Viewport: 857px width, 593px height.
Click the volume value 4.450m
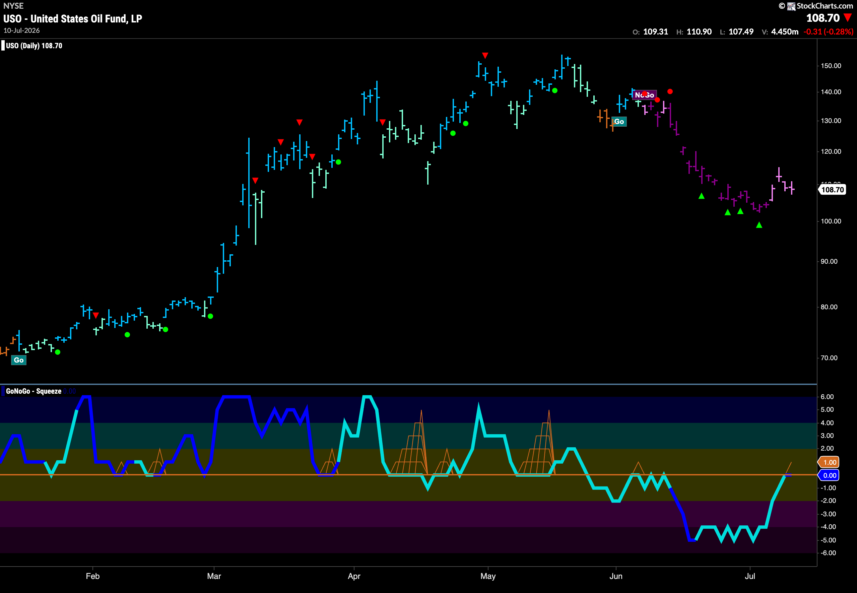tap(785, 31)
